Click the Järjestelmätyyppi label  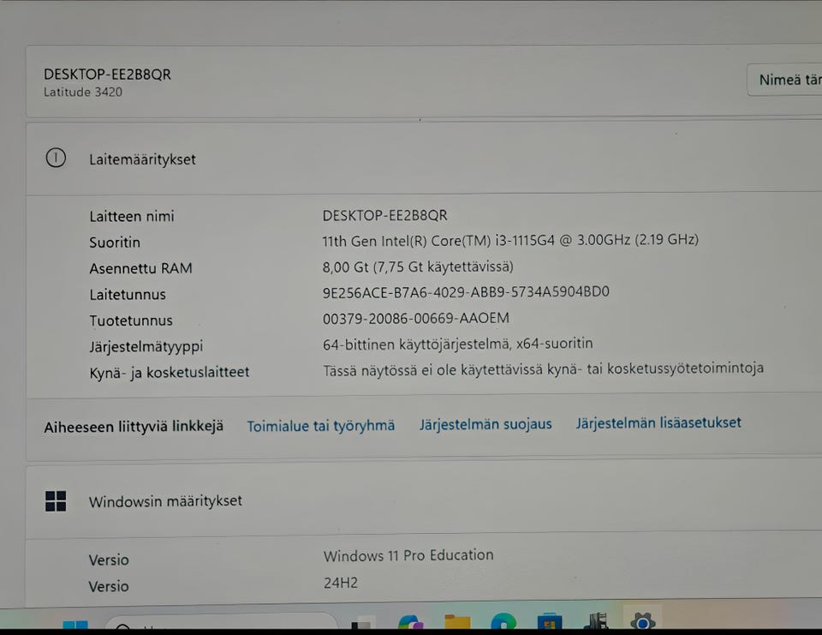(x=146, y=347)
